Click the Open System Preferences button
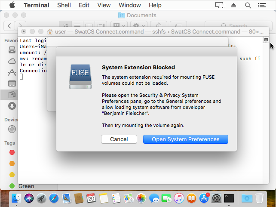 (185, 139)
